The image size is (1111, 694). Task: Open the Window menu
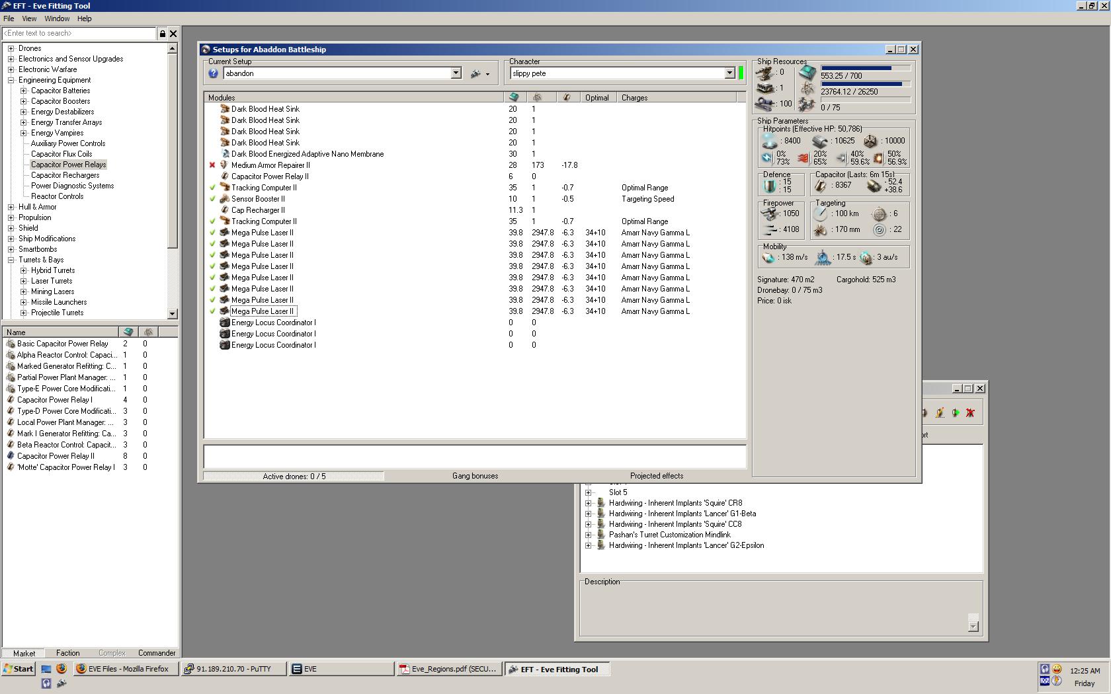[x=57, y=19]
